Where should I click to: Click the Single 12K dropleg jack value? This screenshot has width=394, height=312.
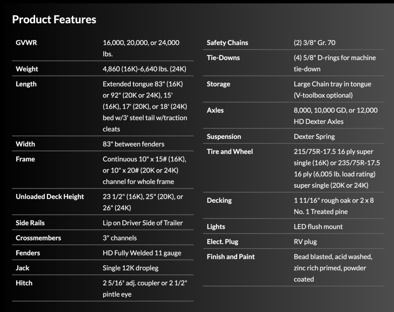pyautogui.click(x=131, y=268)
